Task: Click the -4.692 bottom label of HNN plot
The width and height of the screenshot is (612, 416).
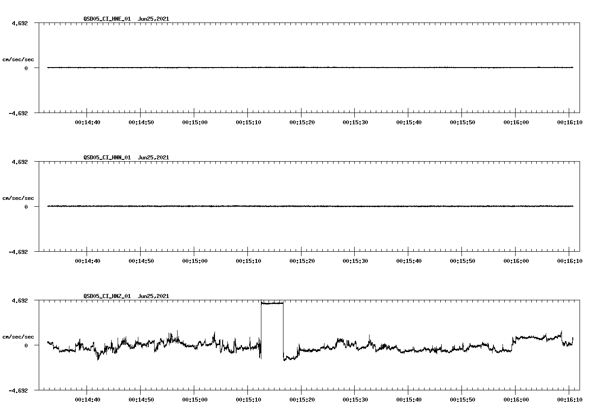Action: pos(18,252)
